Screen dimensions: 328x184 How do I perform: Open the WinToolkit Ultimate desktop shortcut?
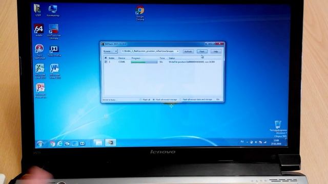tap(54, 31)
